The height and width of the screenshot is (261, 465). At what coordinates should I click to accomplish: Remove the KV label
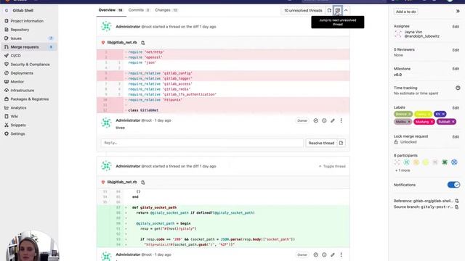tap(443, 114)
